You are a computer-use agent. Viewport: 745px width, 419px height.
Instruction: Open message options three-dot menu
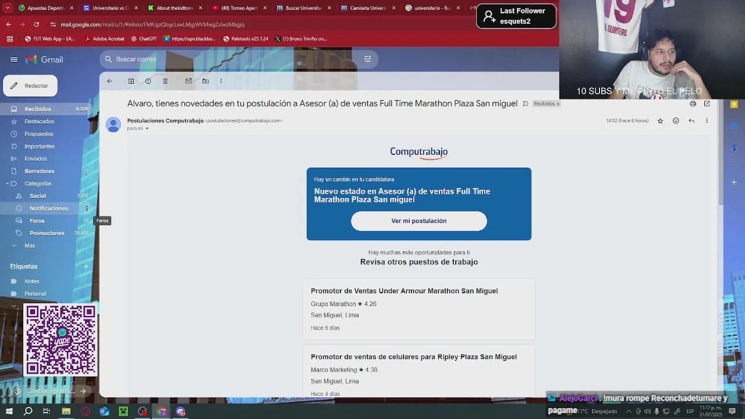coord(707,121)
